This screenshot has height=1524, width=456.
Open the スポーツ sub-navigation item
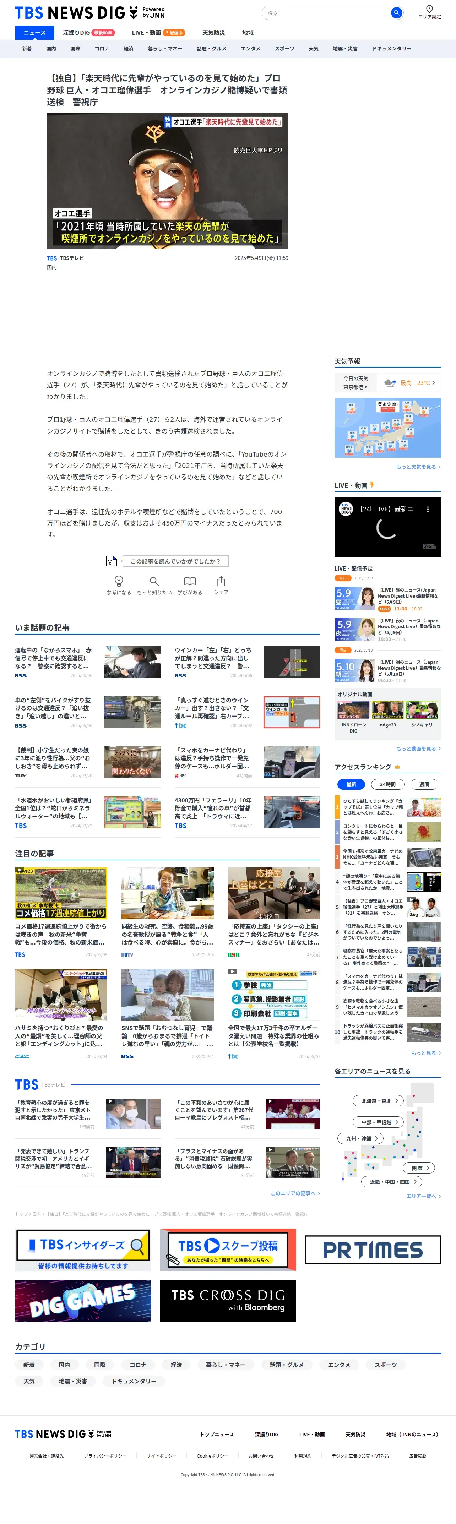click(284, 49)
